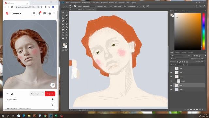Create new group folder icon
This screenshot has width=209, height=118.
pos(197,109)
